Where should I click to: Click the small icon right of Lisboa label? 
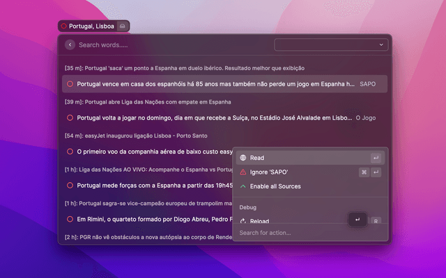click(122, 26)
